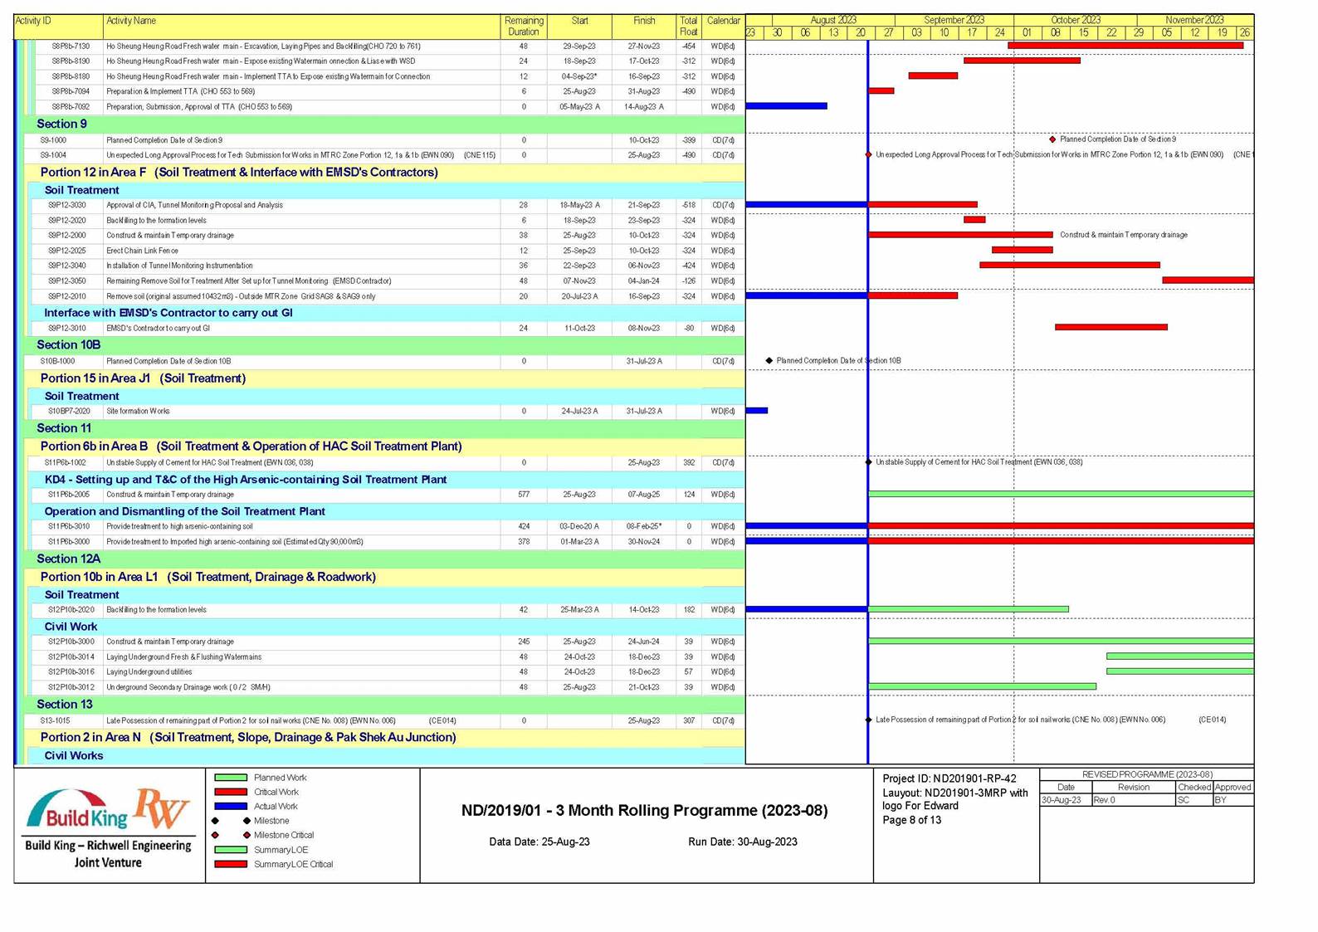Screen dimensions: 1318x932
Task: Click the 'Project ID: ND201901-RP-42' text
Action: (x=949, y=778)
